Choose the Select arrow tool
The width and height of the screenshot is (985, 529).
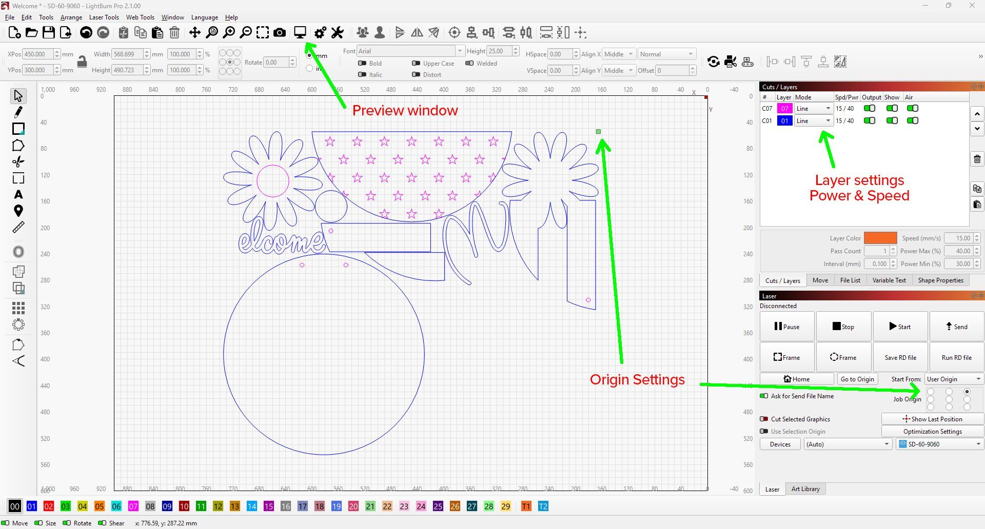pyautogui.click(x=18, y=96)
